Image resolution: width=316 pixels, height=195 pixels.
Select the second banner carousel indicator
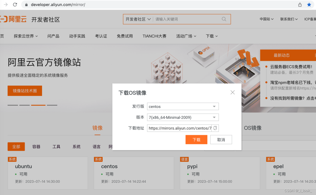pyautogui.click(x=25, y=105)
